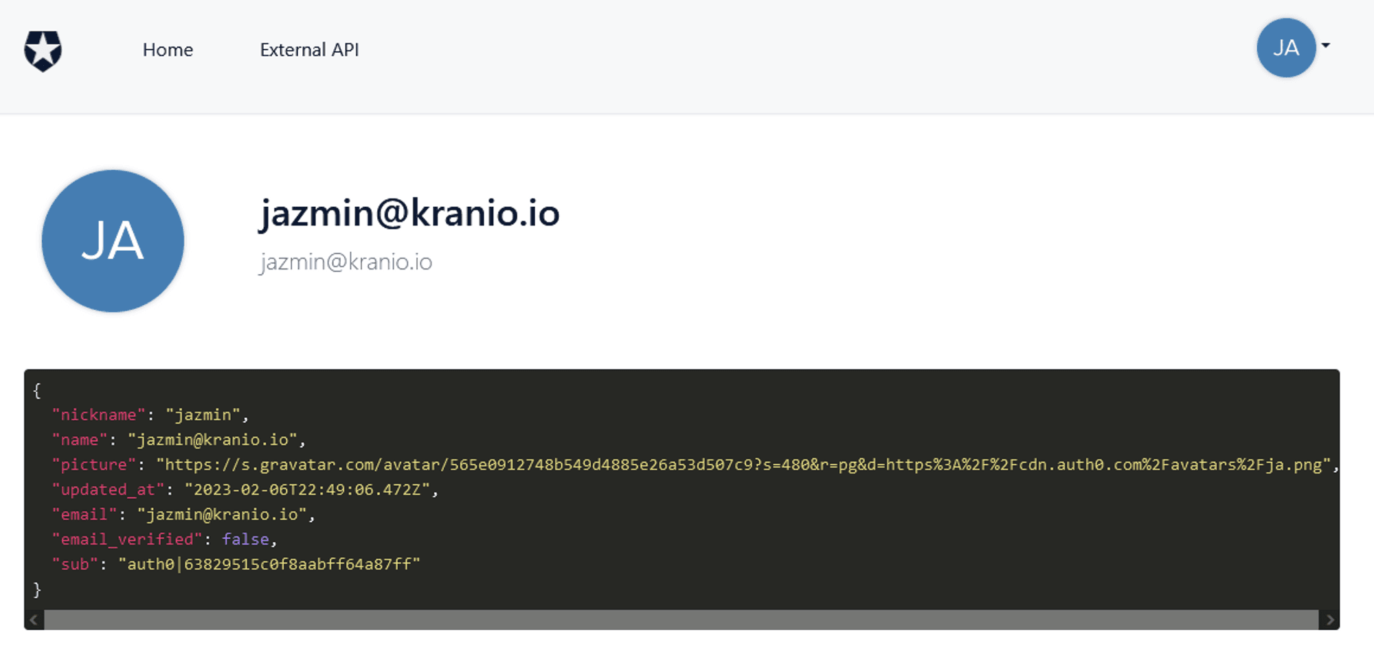Click the false value of email_verified
This screenshot has height=670, width=1374.
pos(245,539)
